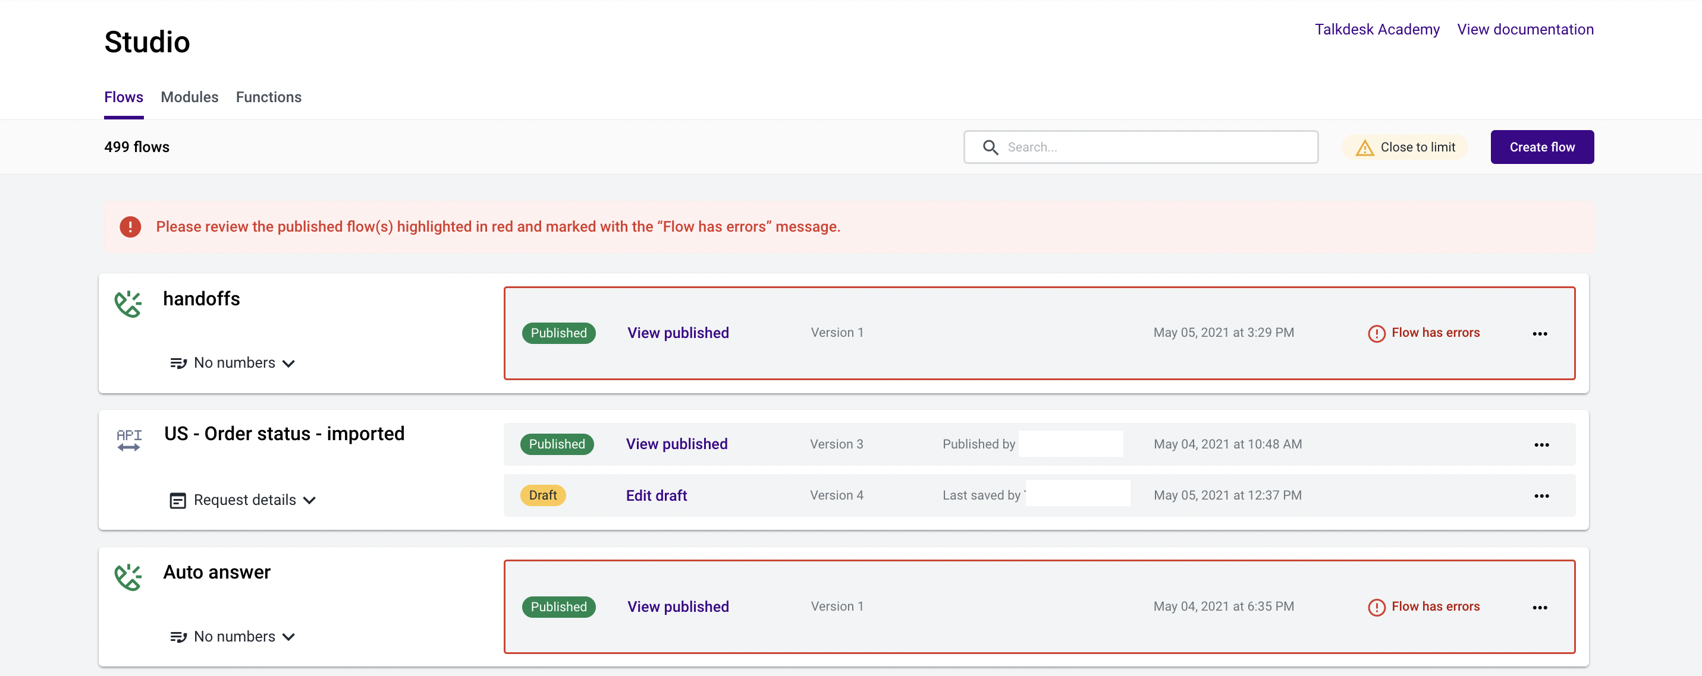Screen dimensions: 1702x676
Task: Expand No numbers dropdown under Auto answer
Action: tap(233, 636)
